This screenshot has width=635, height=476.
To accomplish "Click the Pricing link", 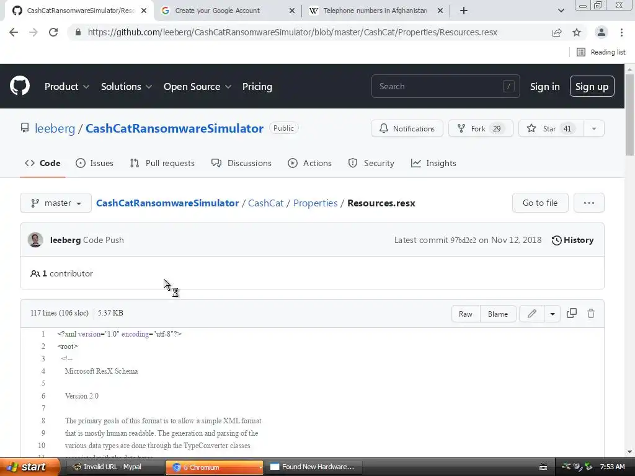I will pos(257,87).
